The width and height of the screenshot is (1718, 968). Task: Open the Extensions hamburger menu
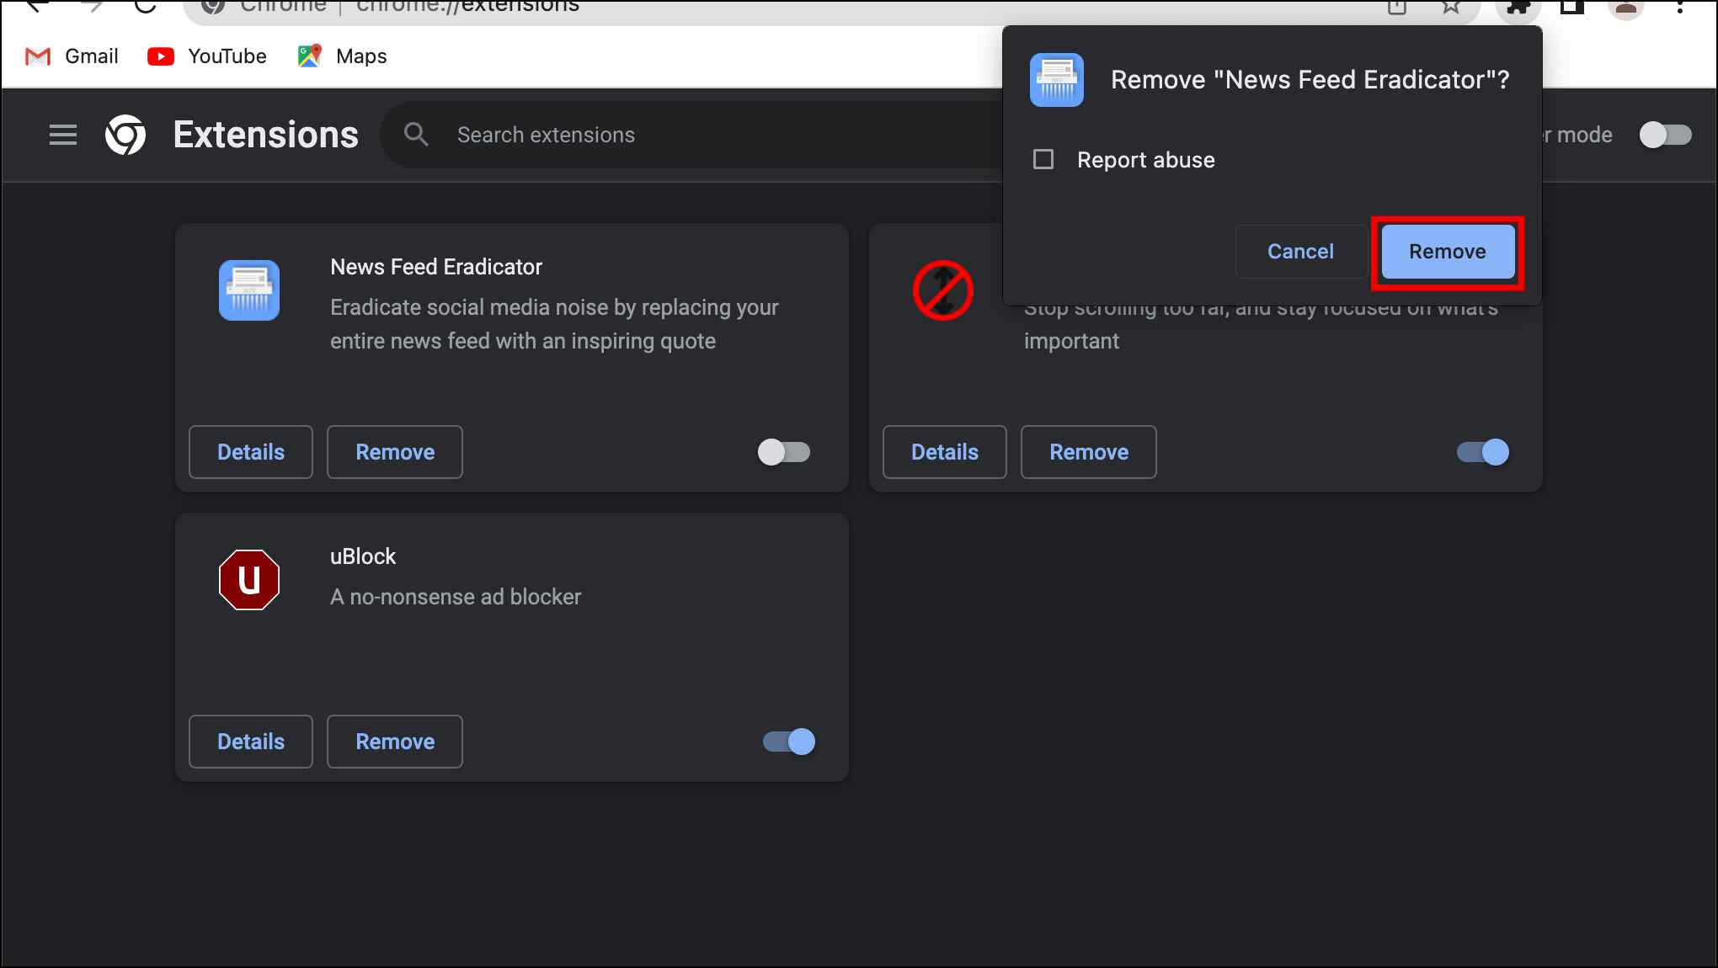coord(63,135)
